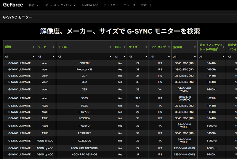
Task: Go to NVIDIA App page
Action: pos(90,5)
